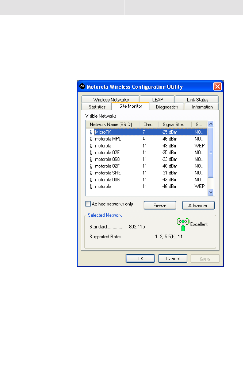Click the -33 dBm signal value
Viewport: 243px width, 370px height.
[x=169, y=159]
